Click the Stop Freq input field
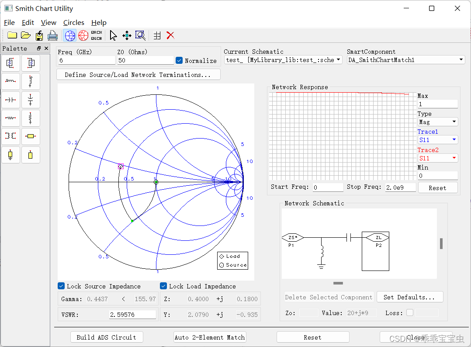The width and height of the screenshot is (471, 347). [400, 187]
